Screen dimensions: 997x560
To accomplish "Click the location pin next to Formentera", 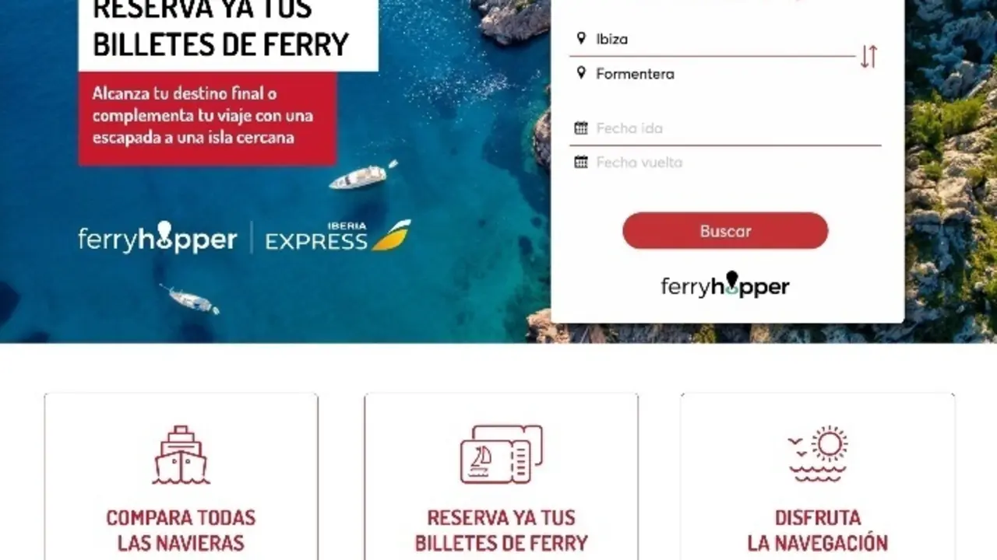I will (x=581, y=73).
